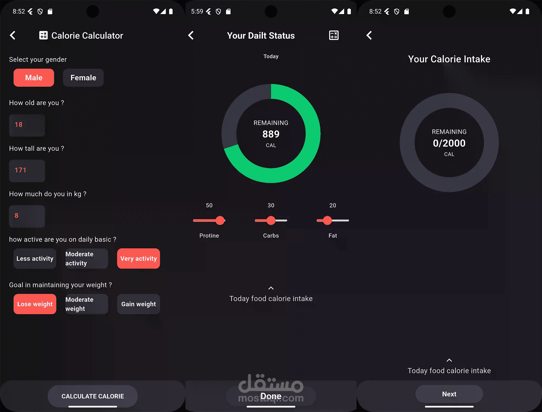Open the Today food calorie intake panel on the Calorie Intake screen
The image size is (542, 412).
(x=449, y=371)
